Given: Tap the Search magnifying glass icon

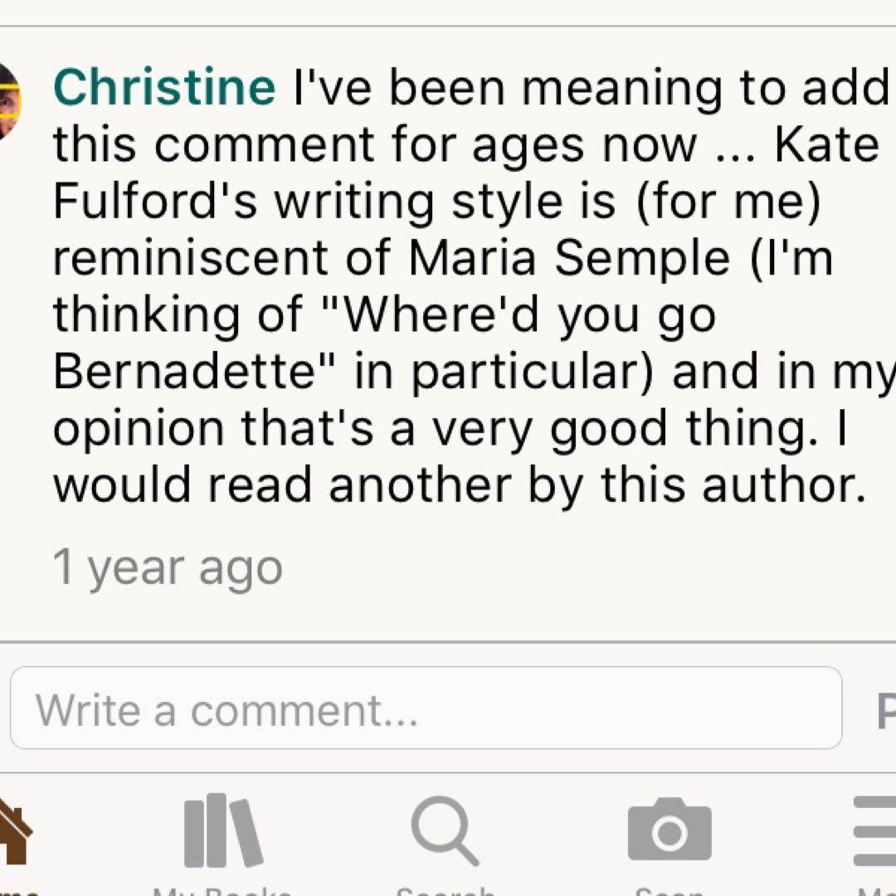Looking at the screenshot, I should (x=445, y=830).
